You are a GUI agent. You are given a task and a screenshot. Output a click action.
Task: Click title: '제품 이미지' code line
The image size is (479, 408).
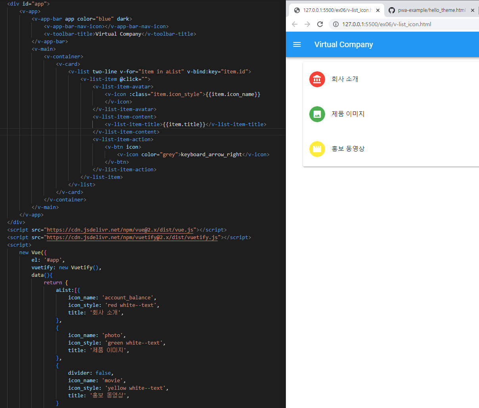(99, 351)
